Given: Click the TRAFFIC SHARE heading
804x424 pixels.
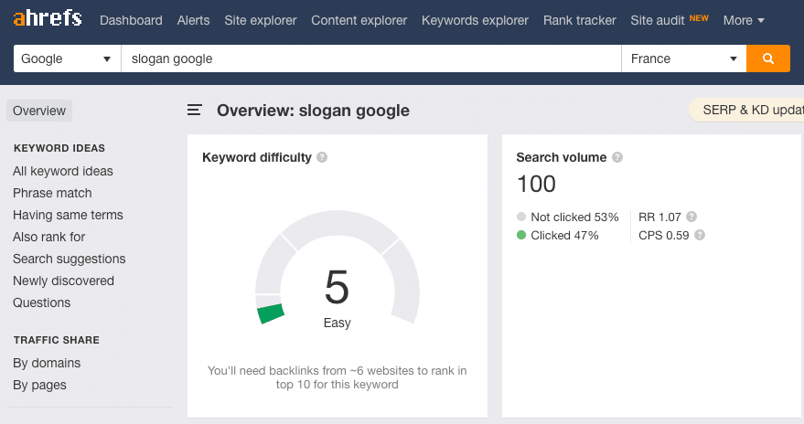Looking at the screenshot, I should pyautogui.click(x=57, y=341).
